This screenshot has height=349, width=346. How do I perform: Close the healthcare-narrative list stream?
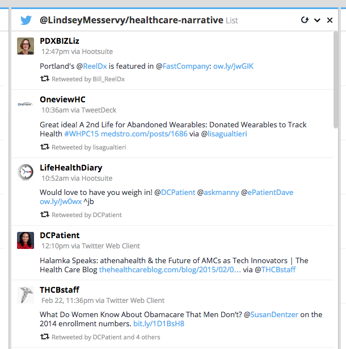click(330, 20)
